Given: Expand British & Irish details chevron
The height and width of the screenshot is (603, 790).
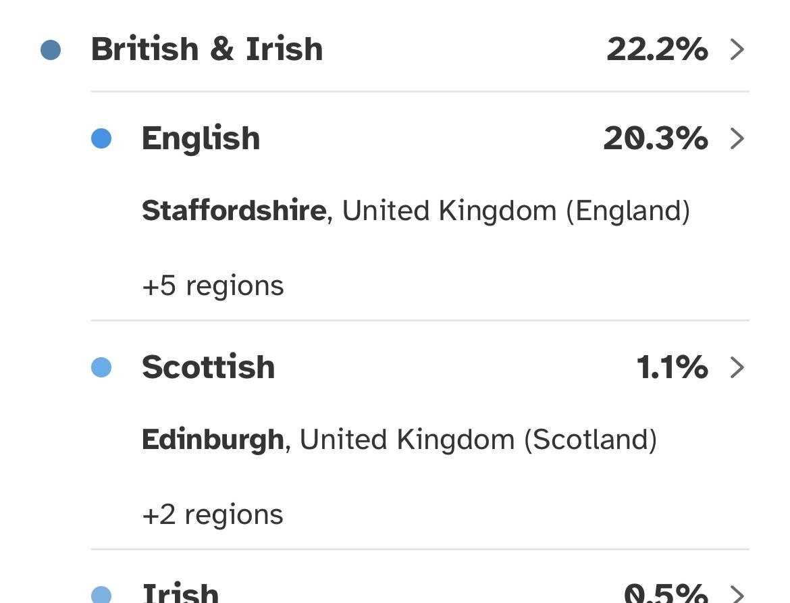Looking at the screenshot, I should click(x=737, y=49).
